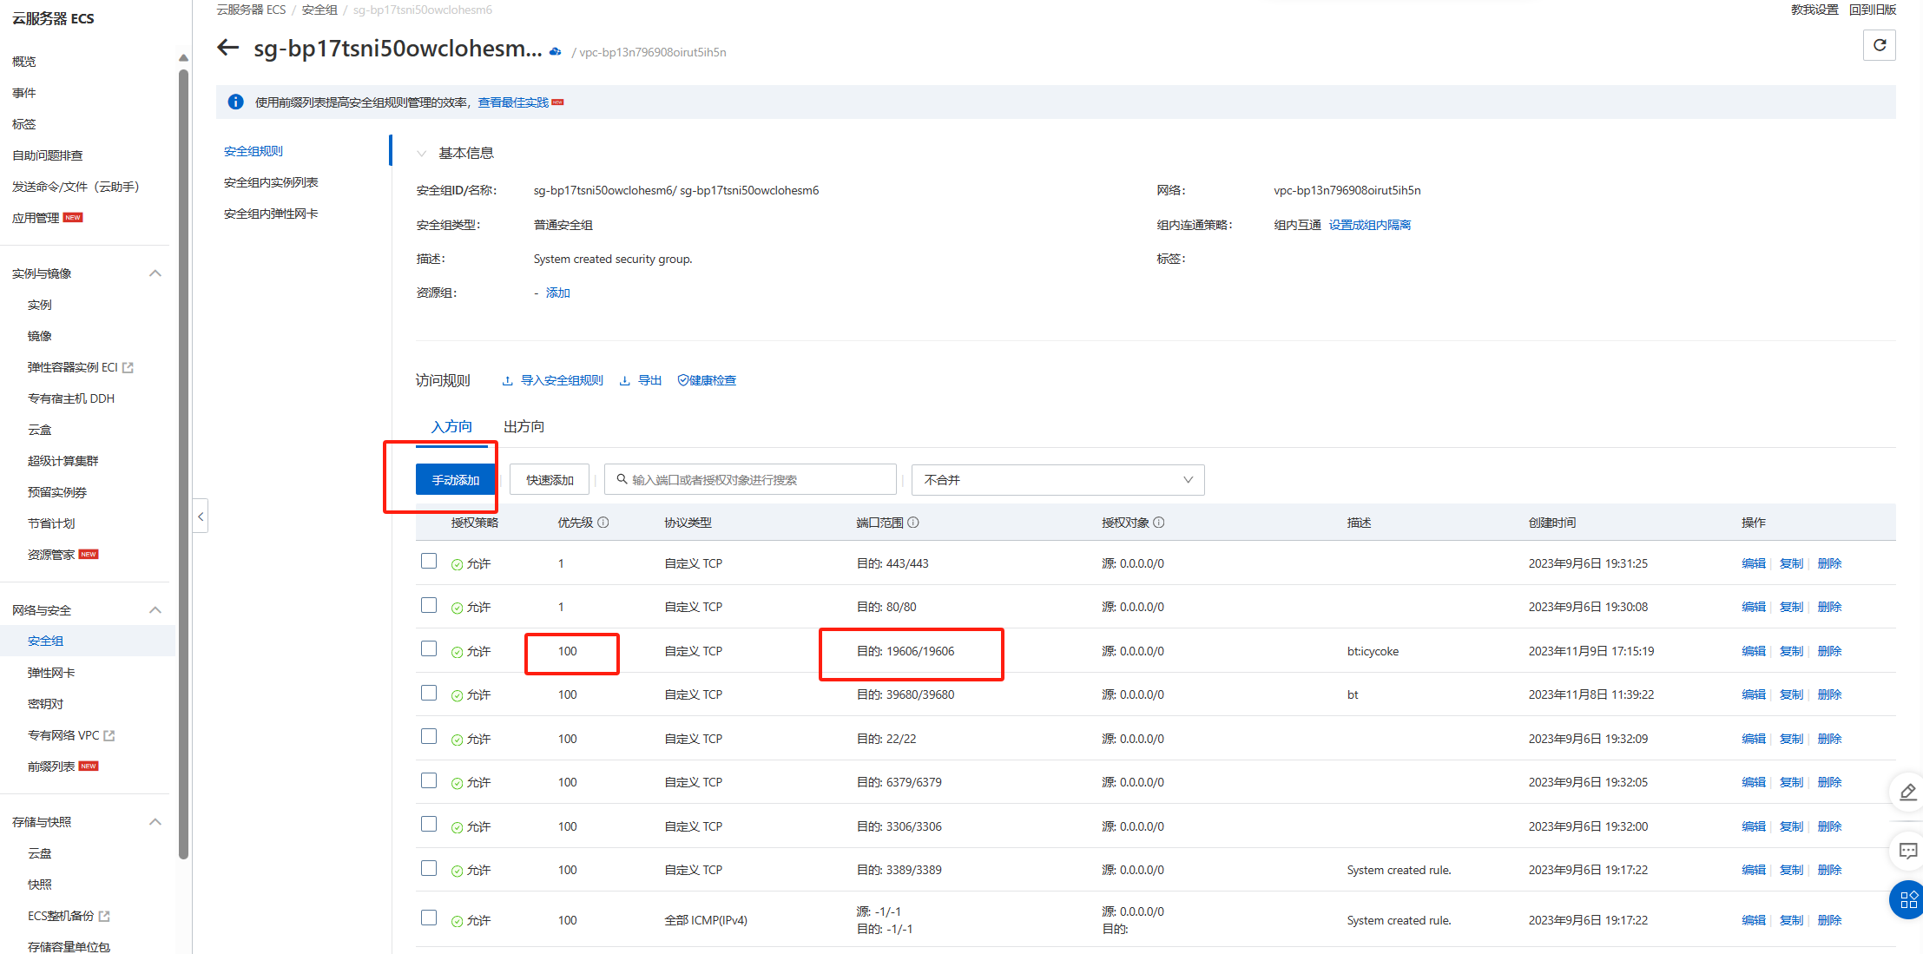Click 编辑 for the 19606/19606 rule
1923x954 pixels.
click(1754, 651)
